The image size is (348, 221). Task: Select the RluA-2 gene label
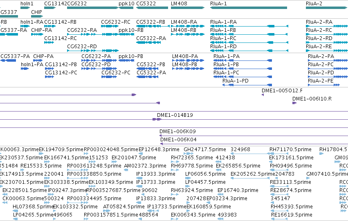tap(314, 4)
